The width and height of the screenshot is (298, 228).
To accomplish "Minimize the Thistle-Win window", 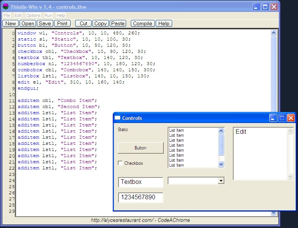I will (x=256, y=7).
